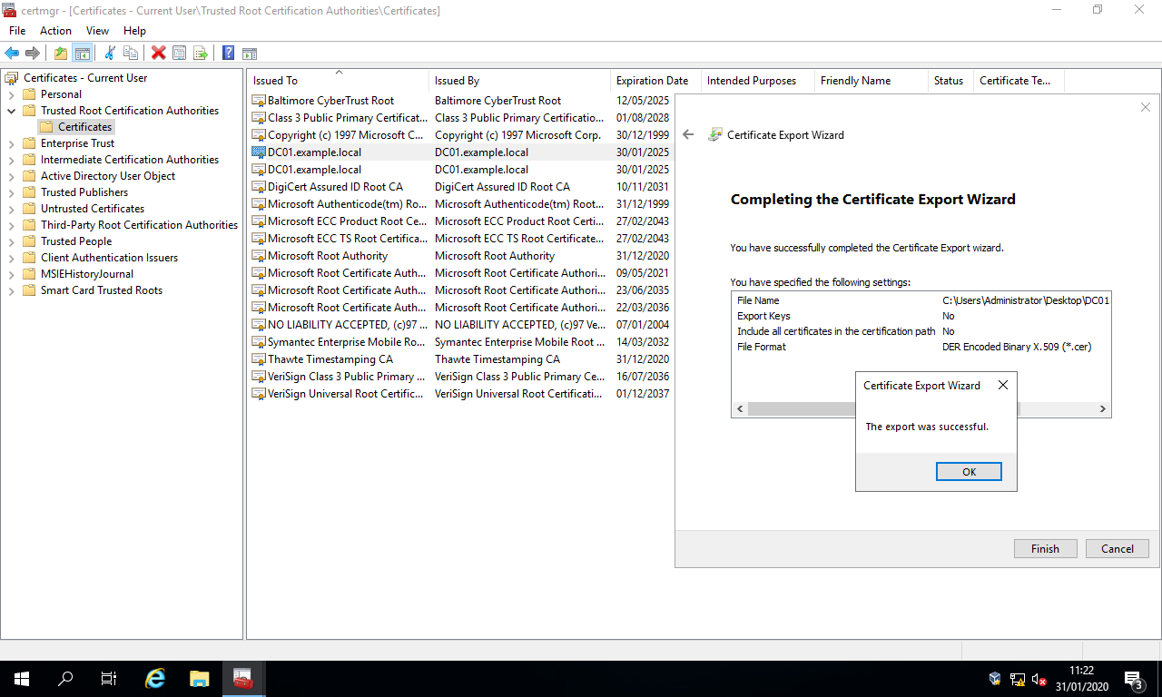This screenshot has width=1162, height=697.
Task: Open Help using the question mark icon
Action: tap(228, 52)
